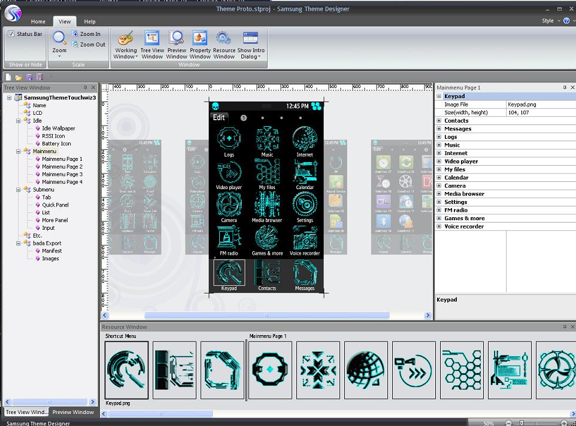The width and height of the screenshot is (576, 426).
Task: Collapse the Keypad property group
Action: 439,96
